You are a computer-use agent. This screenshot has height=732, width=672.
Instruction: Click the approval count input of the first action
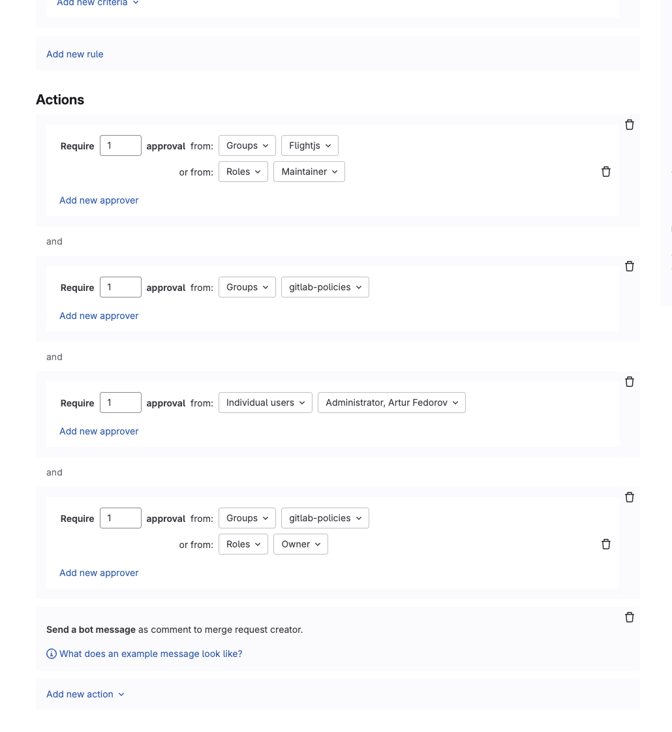coord(120,145)
